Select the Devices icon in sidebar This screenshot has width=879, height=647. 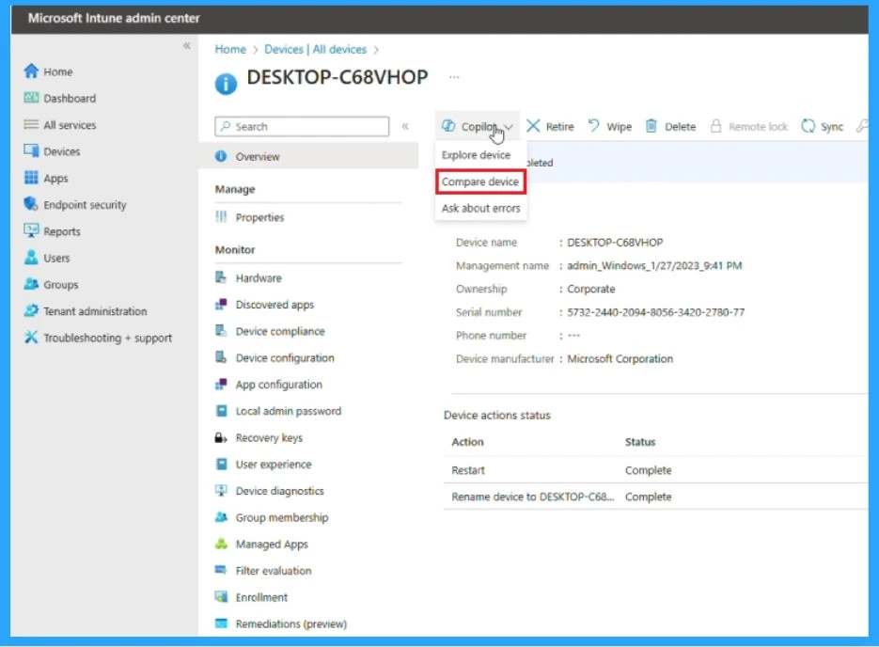[x=31, y=150]
